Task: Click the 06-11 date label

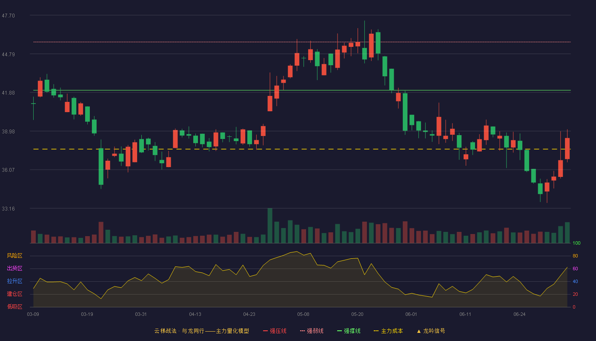Action: click(465, 314)
